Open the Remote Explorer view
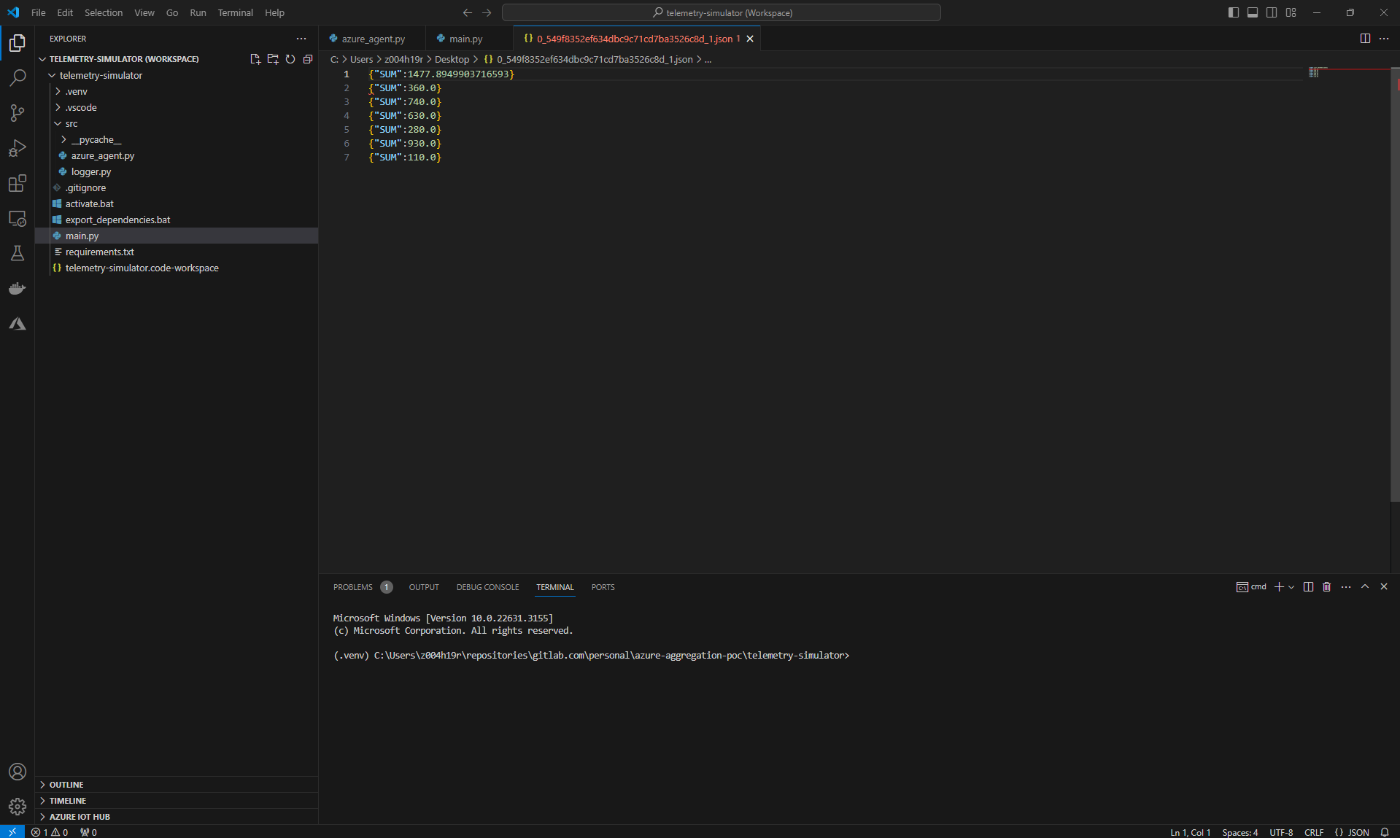Image resolution: width=1400 pixels, height=838 pixels. [x=17, y=218]
